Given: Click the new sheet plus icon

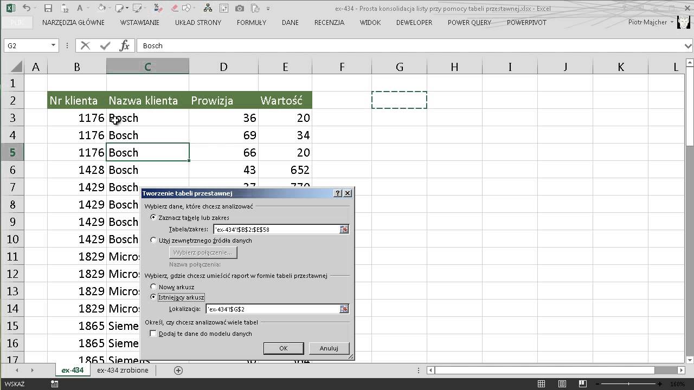Looking at the screenshot, I should [x=178, y=370].
